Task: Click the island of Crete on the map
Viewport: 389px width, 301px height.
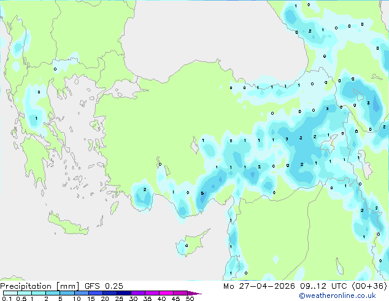Action: pyautogui.click(x=67, y=224)
